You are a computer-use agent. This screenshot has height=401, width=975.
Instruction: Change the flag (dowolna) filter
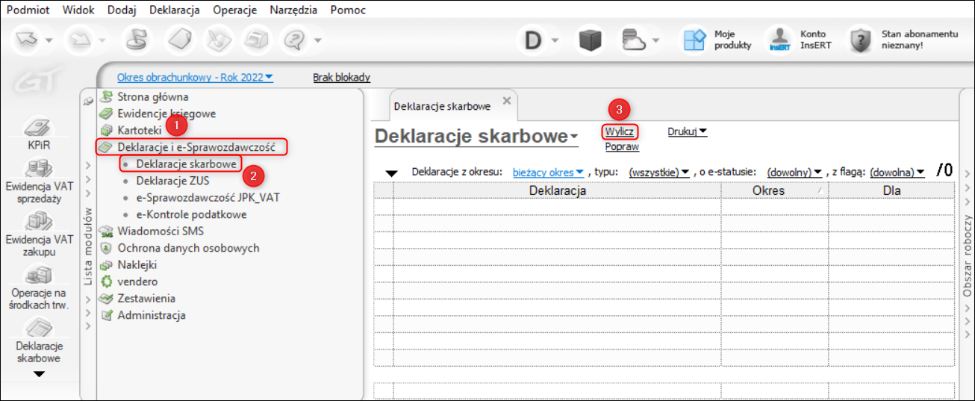pos(897,172)
